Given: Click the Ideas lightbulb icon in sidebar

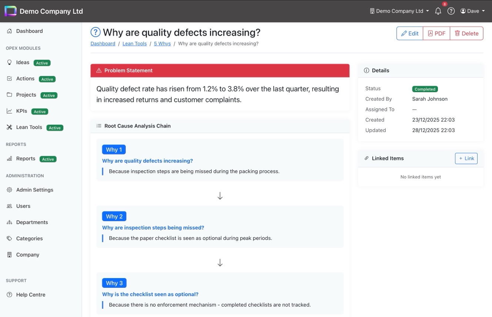Looking at the screenshot, I should coord(10,63).
